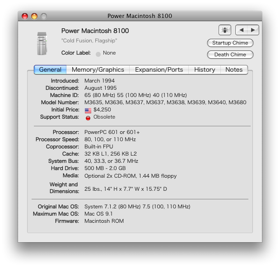280x267 pixels.
Task: Click the "Maximum Mac OS:" label
Action: pyautogui.click(x=56, y=214)
